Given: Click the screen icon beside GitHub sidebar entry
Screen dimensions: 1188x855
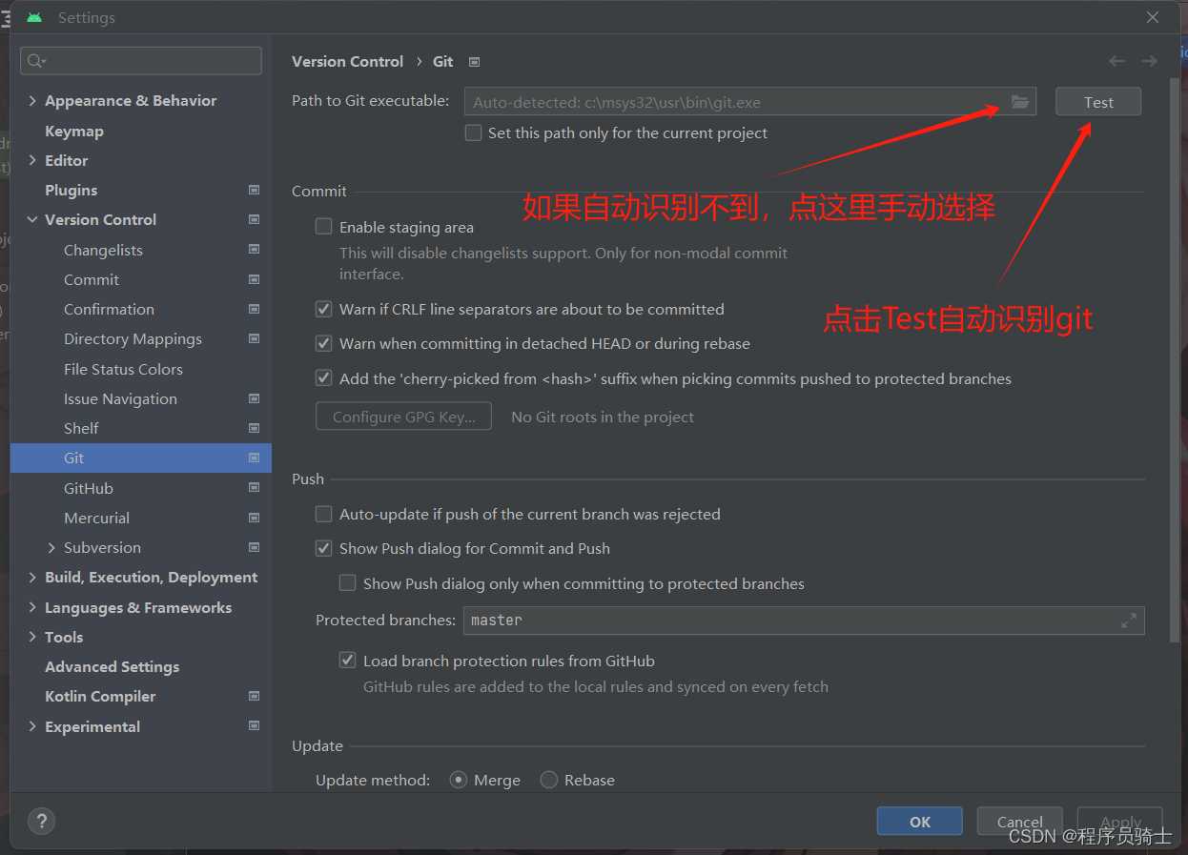Looking at the screenshot, I should [254, 487].
